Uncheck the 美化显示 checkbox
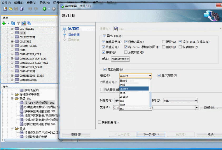Viewport: 222px width, 150px height. click(103, 42)
